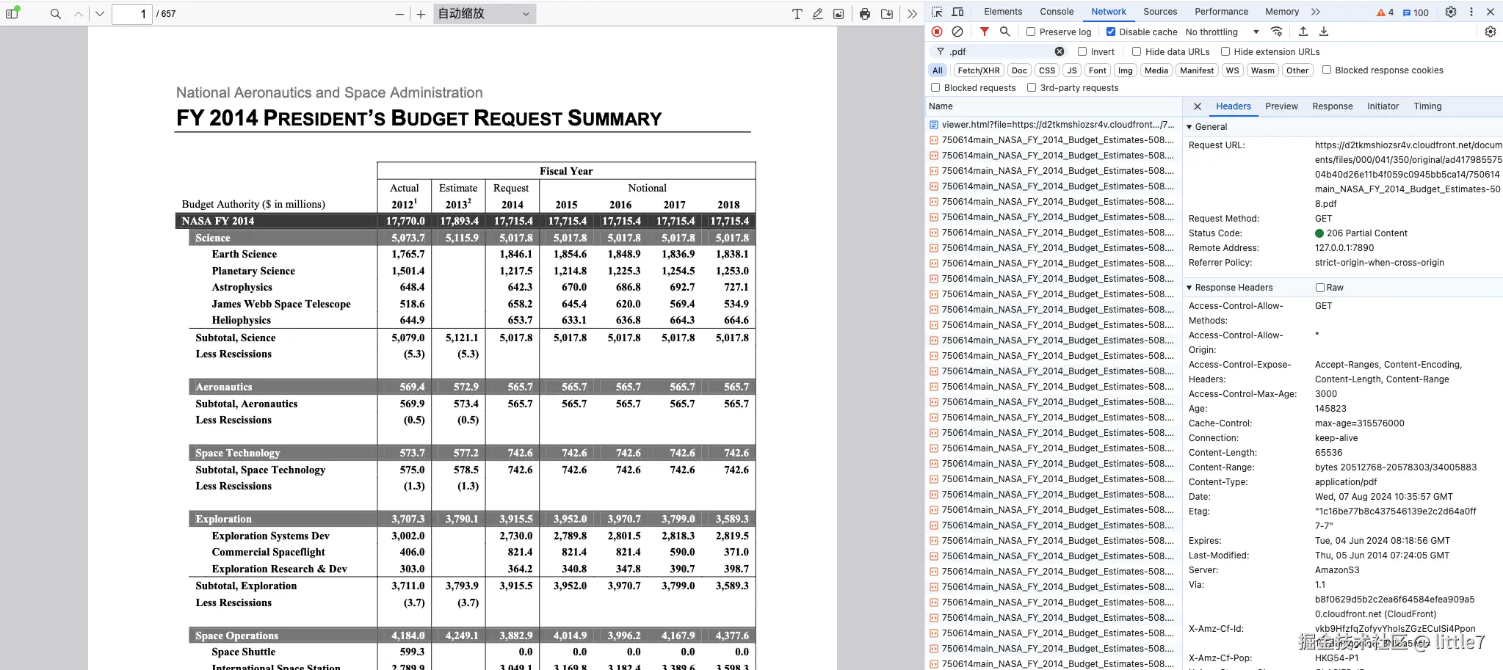Image resolution: width=1503 pixels, height=670 pixels.
Task: Enable Blocked requests checkbox
Action: [935, 87]
